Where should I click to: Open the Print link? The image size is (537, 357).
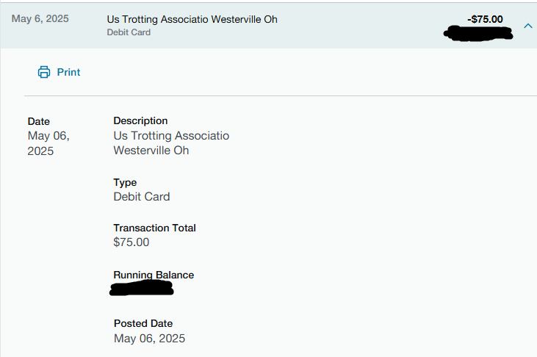68,72
